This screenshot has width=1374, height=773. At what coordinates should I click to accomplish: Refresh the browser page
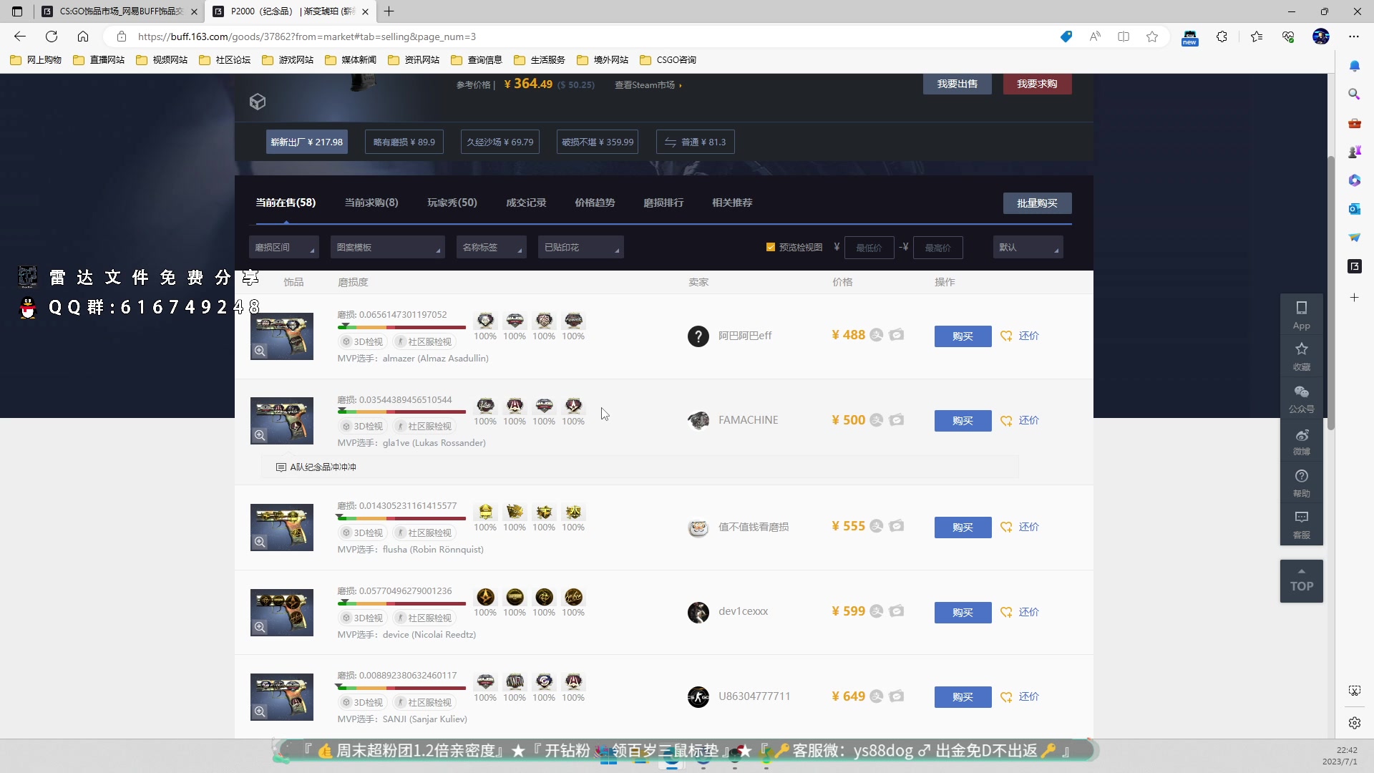click(52, 37)
